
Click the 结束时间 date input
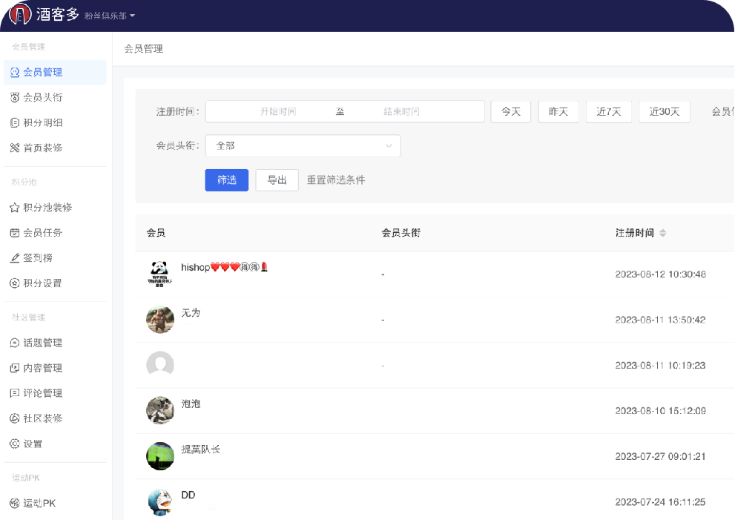[401, 111]
